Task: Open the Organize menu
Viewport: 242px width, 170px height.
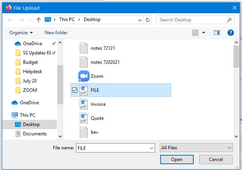Action: click(21, 33)
